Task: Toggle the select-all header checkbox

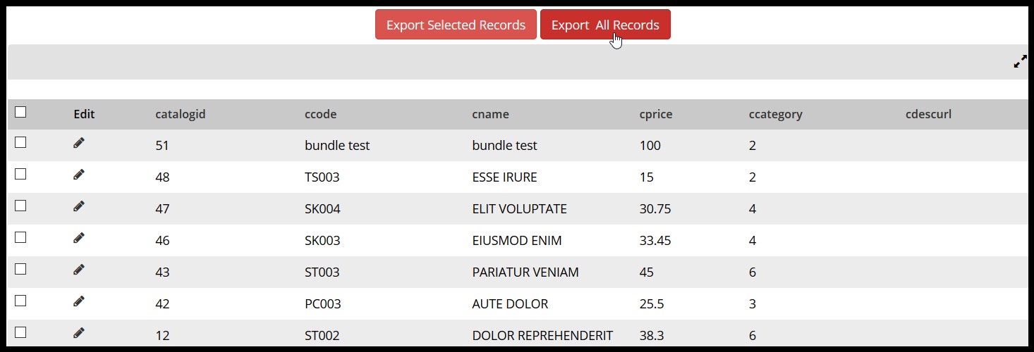Action: point(20,112)
